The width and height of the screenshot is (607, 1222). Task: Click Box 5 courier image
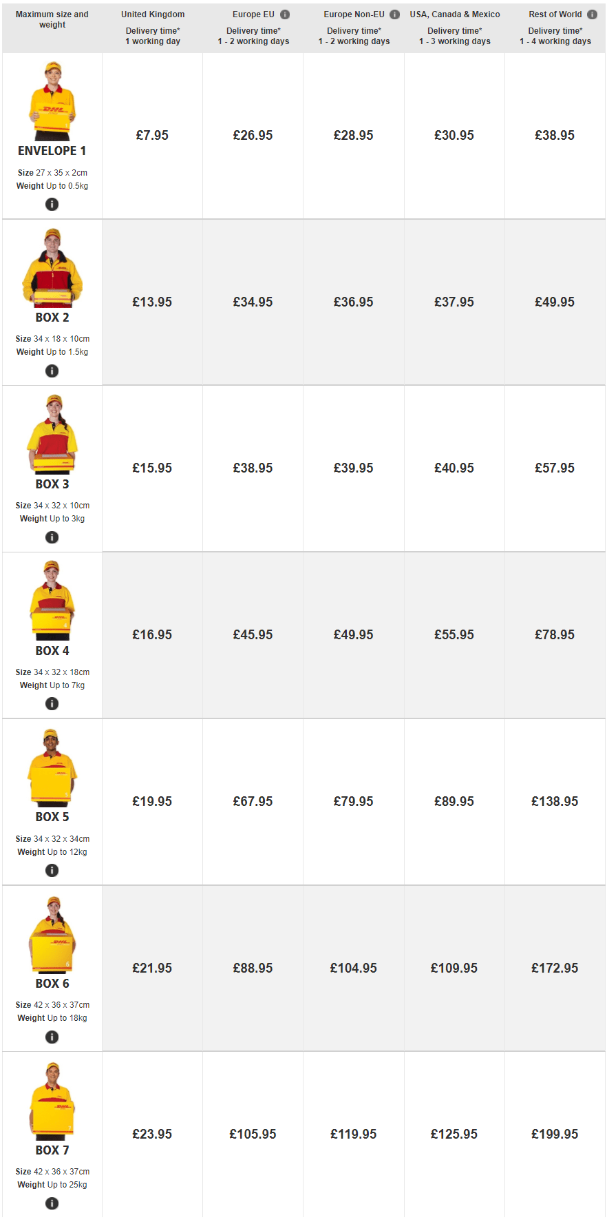coord(52,767)
